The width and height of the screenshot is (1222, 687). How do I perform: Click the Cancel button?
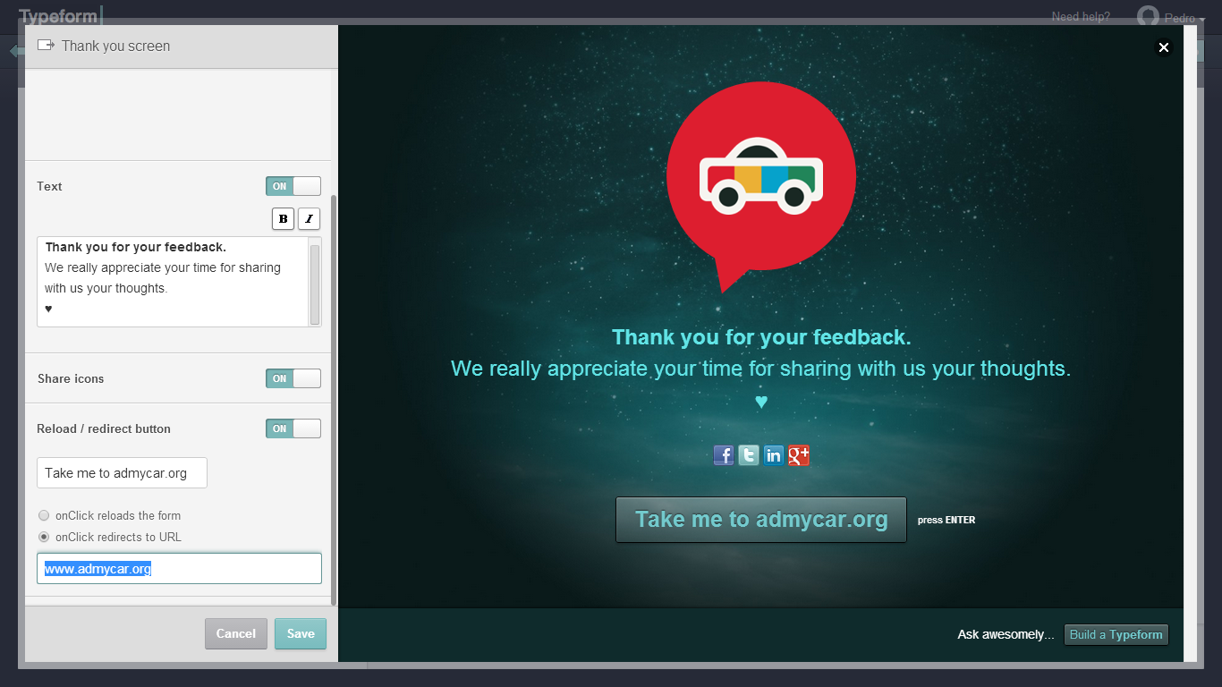point(236,633)
